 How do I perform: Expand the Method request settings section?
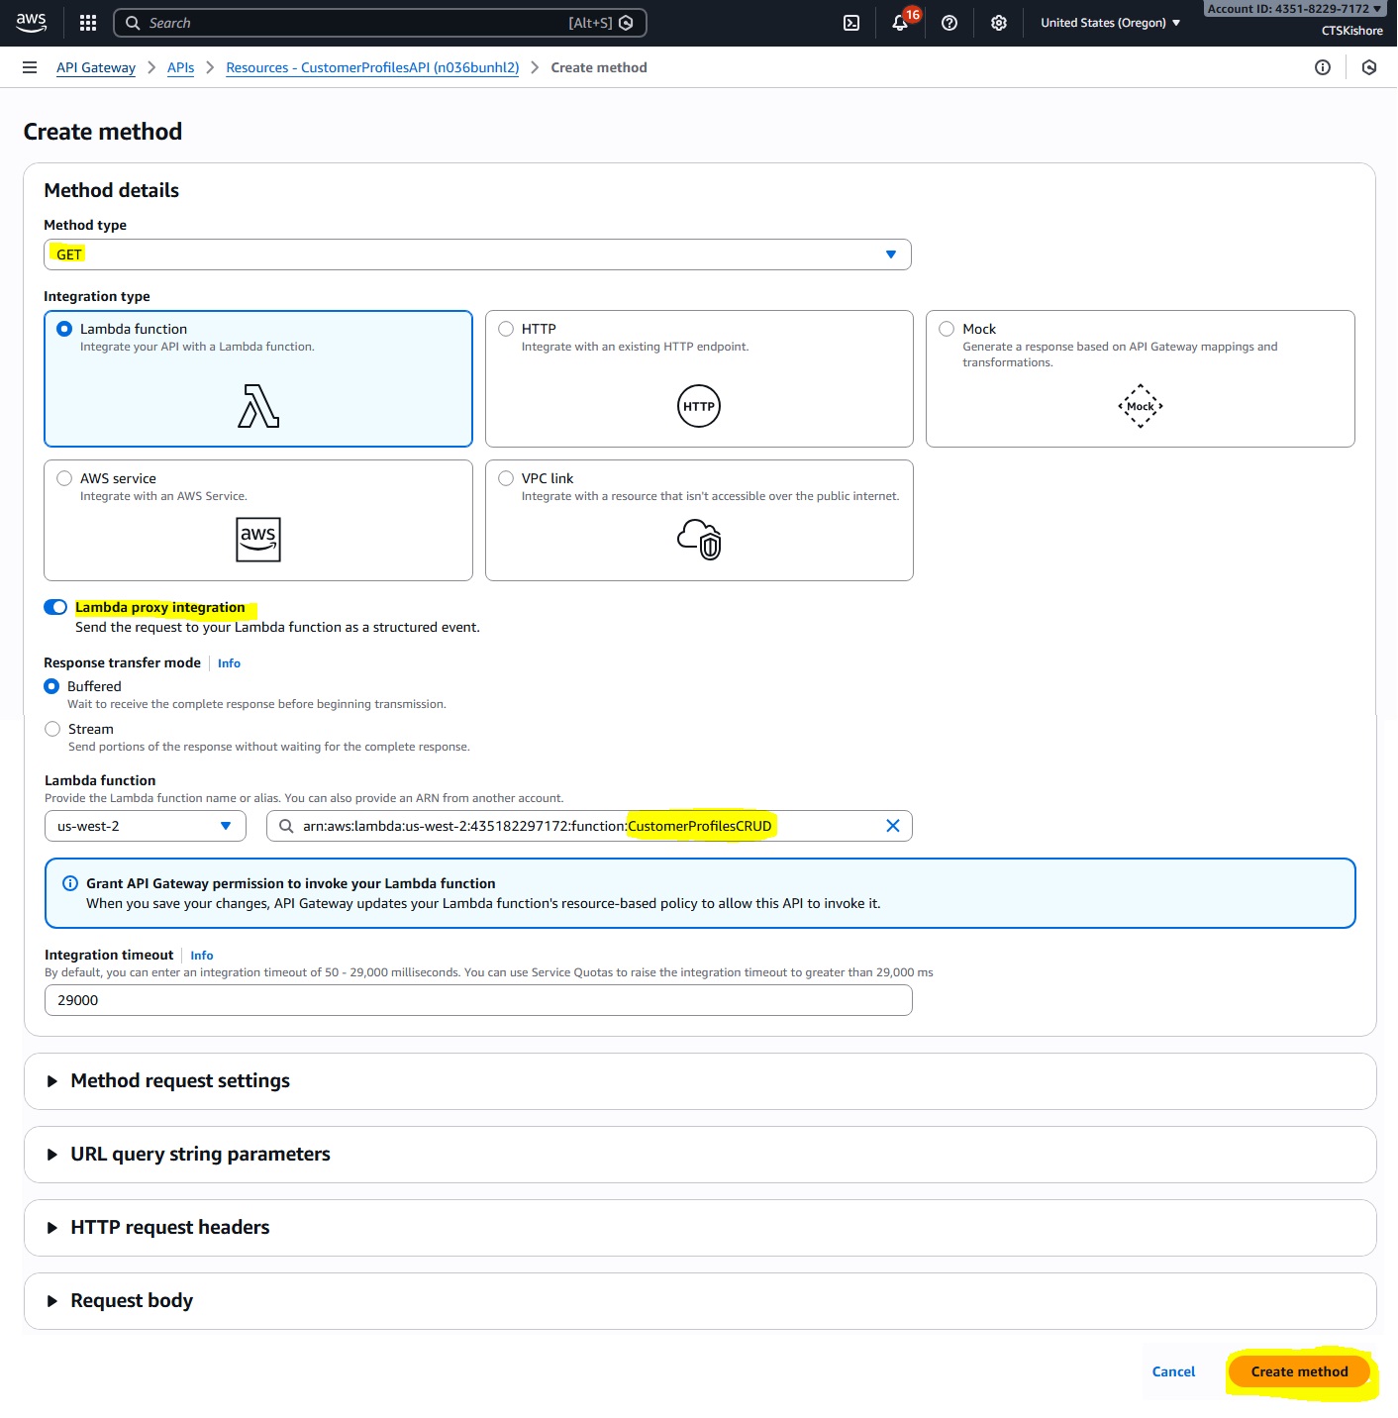[180, 1081]
